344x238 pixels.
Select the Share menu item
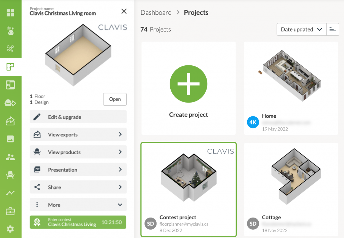tap(78, 187)
